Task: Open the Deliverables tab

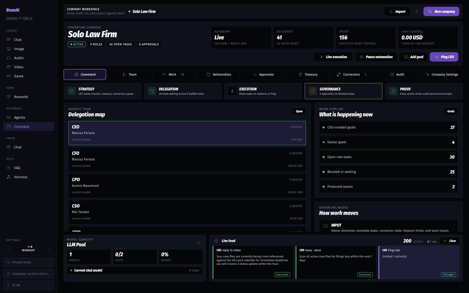Action: [x=218, y=75]
